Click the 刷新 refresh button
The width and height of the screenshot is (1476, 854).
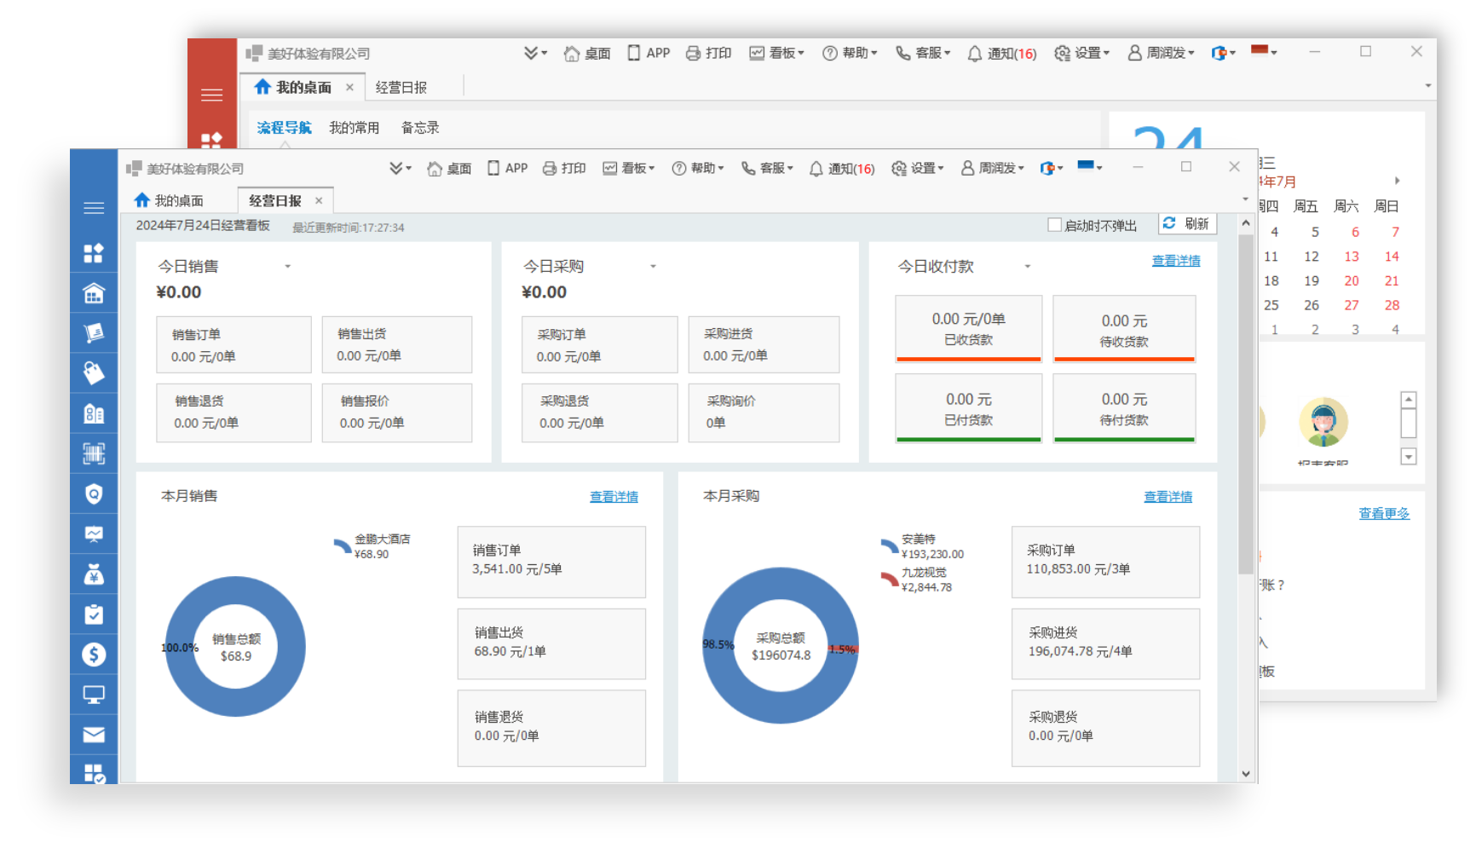pos(1186,223)
